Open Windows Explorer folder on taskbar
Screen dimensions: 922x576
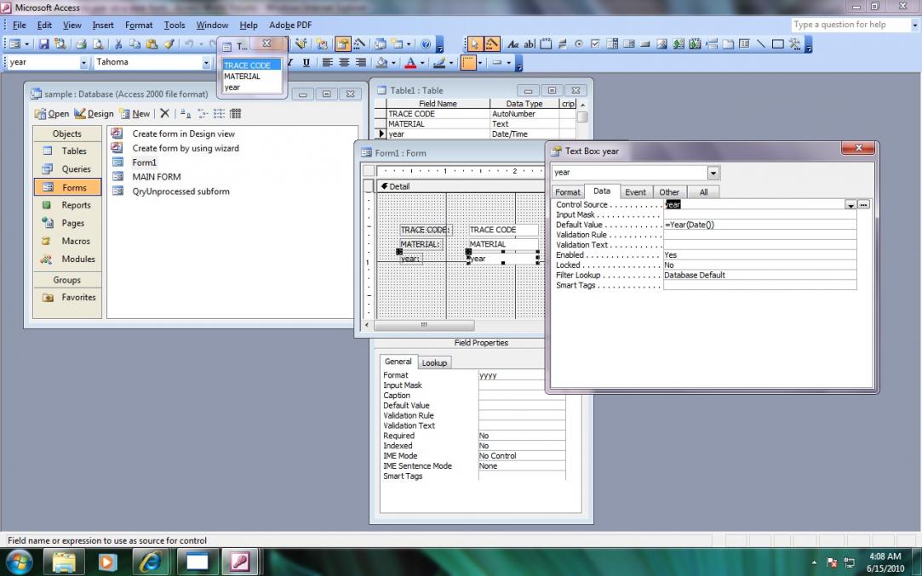[x=64, y=562]
